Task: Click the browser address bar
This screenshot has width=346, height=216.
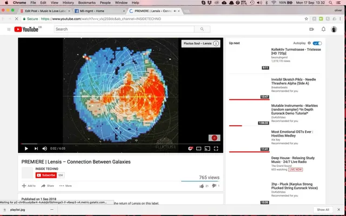Action: coord(163,19)
